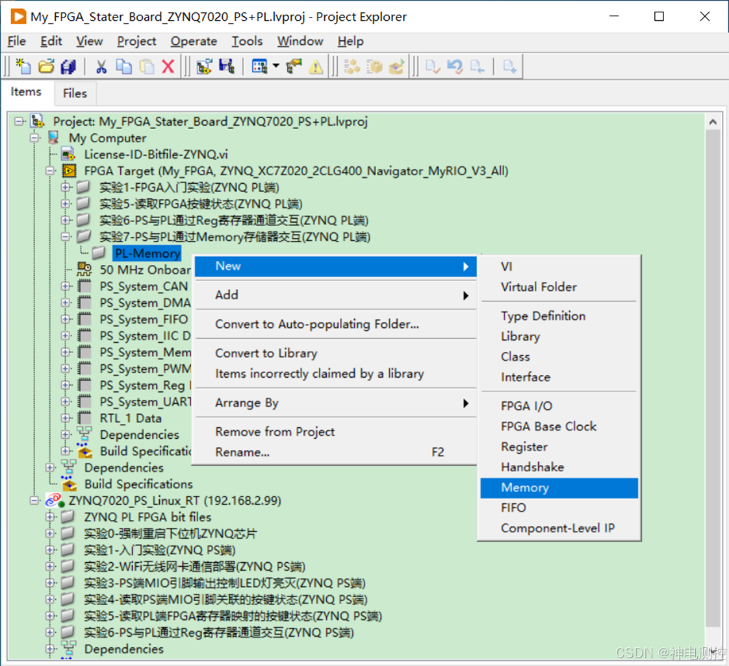Select FPGA I/O in the submenu
The width and height of the screenshot is (729, 666).
coord(559,406)
